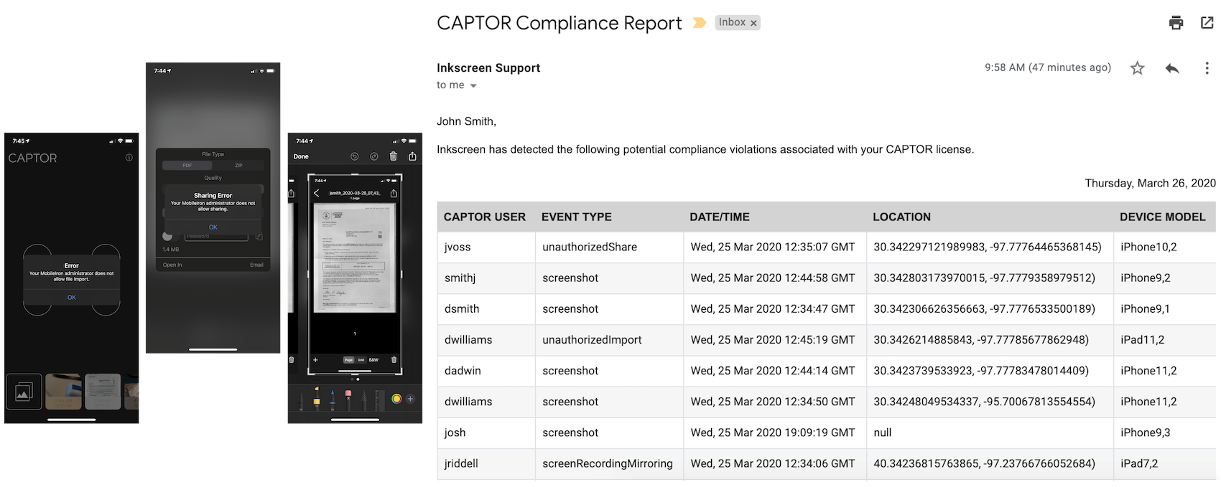Redo markup in the screenshot editor

pos(373,156)
